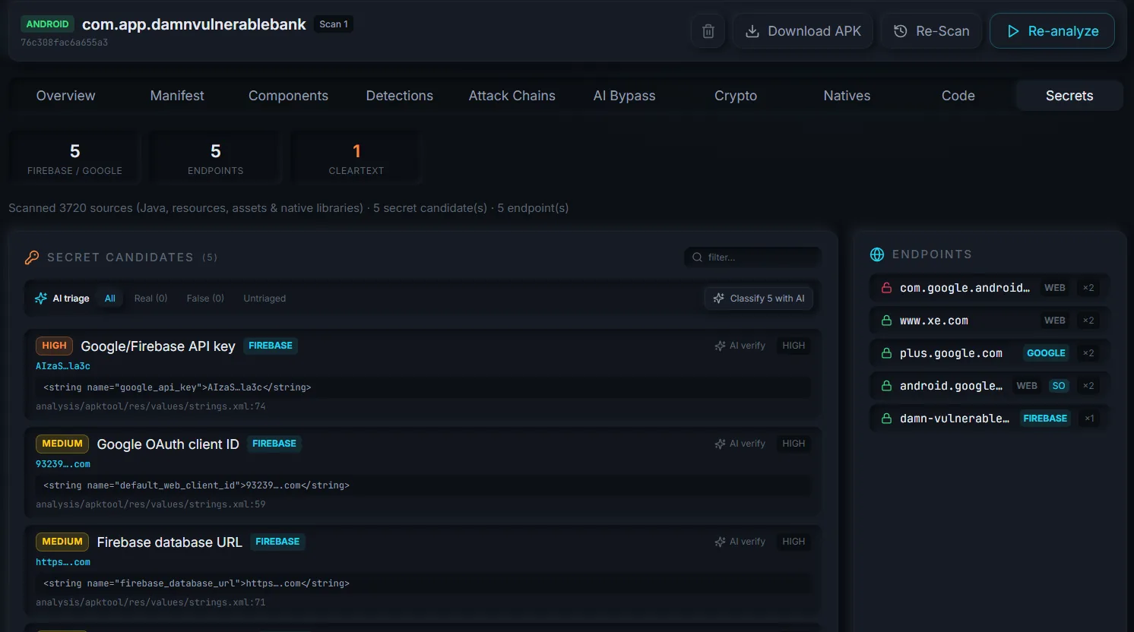Select the Secrets tab
Image resolution: width=1134 pixels, height=632 pixels.
1069,96
